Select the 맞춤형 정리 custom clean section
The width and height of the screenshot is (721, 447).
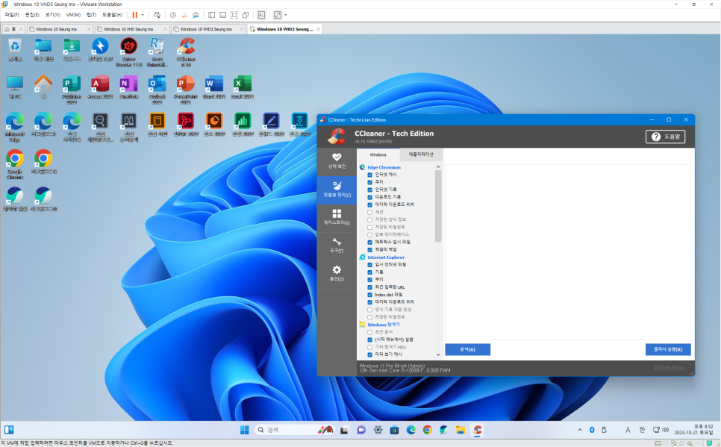(337, 190)
